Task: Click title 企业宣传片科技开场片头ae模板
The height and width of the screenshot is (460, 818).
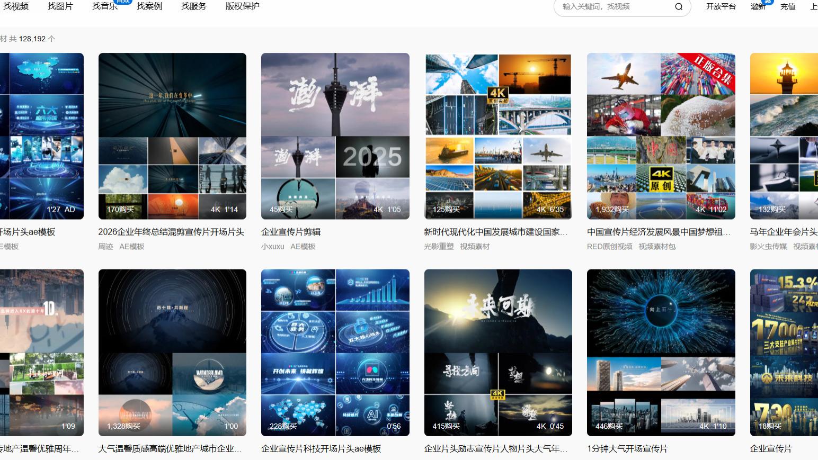Action: click(x=321, y=448)
